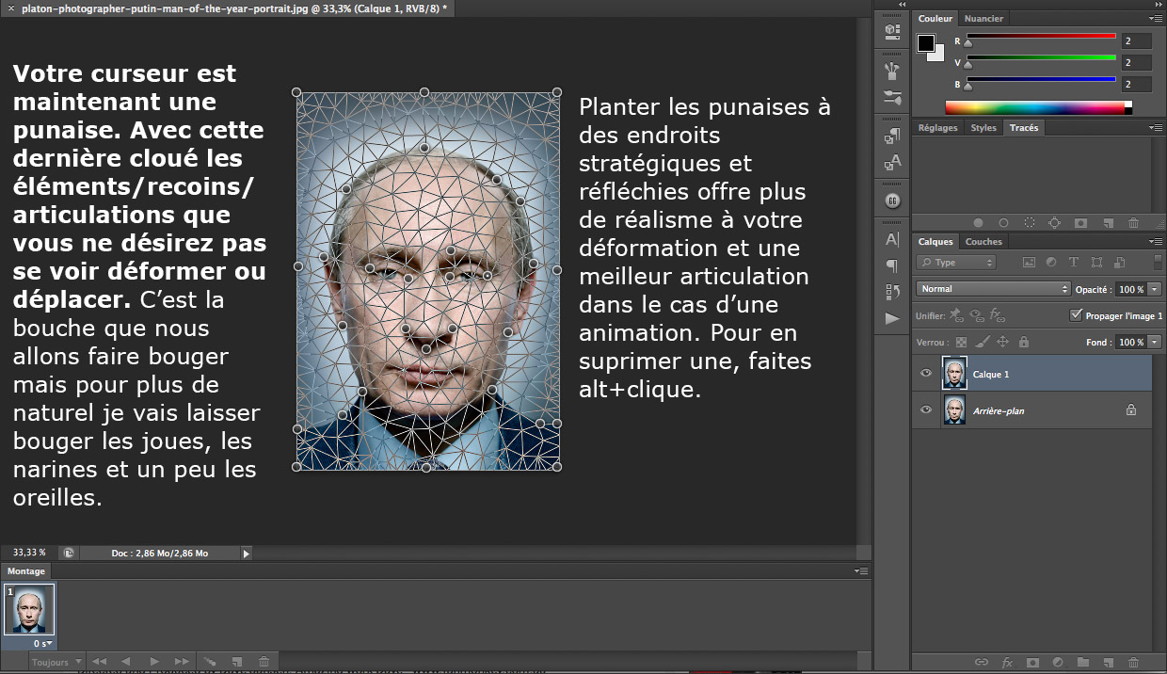The height and width of the screenshot is (674, 1167).
Task: Click the foreground color swatch in Couleur panel
Action: tap(926, 43)
